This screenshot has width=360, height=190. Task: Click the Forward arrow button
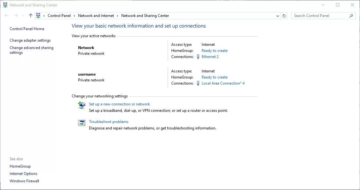(16, 15)
